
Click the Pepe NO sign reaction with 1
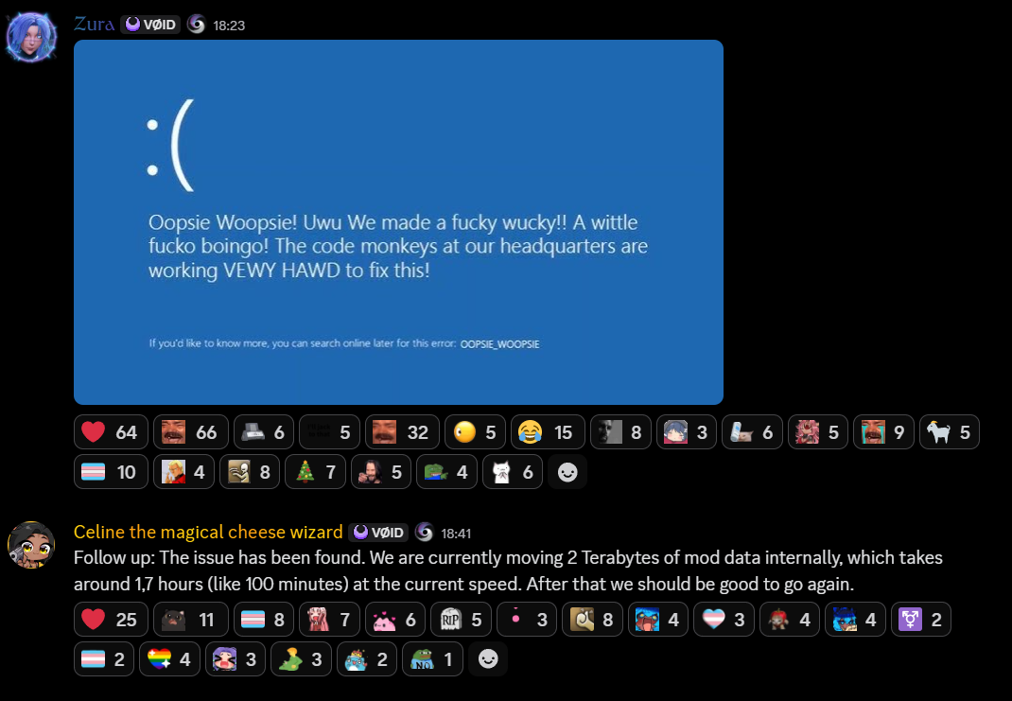point(433,659)
